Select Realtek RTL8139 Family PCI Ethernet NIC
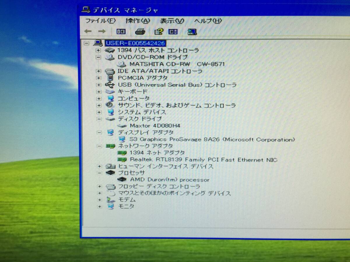350x262 pixels. (x=203, y=160)
